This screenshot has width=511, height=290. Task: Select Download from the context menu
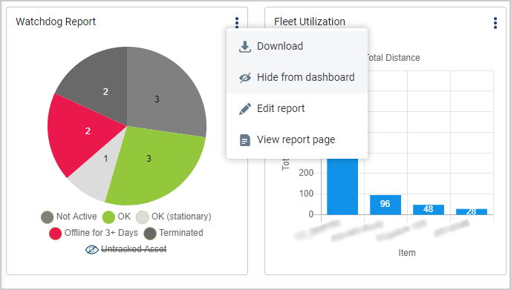[x=297, y=46]
